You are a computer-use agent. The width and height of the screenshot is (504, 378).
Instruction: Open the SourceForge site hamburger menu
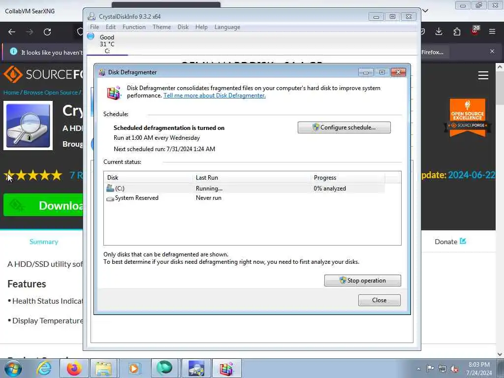point(483,75)
